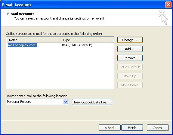Open the Personal Folders delivery location box
The height and width of the screenshot is (135, 173).
click(x=37, y=102)
